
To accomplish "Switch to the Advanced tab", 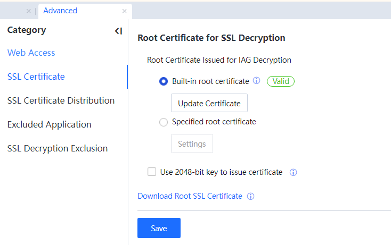I will (x=60, y=11).
